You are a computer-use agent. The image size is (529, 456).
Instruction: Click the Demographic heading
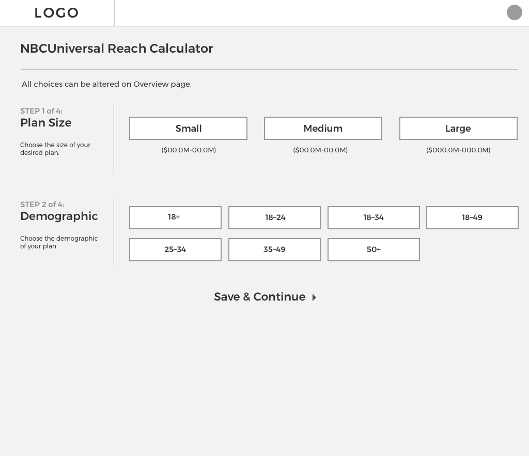pos(59,216)
